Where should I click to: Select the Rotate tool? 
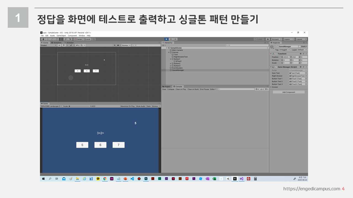click(x=52, y=39)
